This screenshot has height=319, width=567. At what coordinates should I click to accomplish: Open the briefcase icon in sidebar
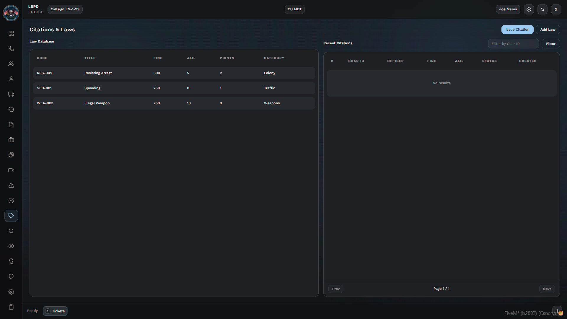(x=11, y=140)
